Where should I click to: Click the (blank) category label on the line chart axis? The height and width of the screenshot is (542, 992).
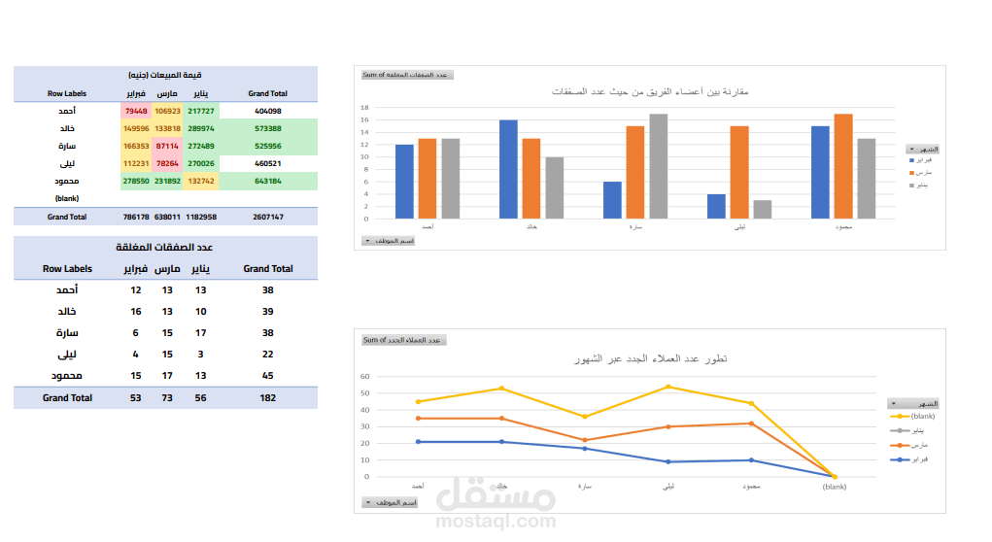tap(834, 487)
